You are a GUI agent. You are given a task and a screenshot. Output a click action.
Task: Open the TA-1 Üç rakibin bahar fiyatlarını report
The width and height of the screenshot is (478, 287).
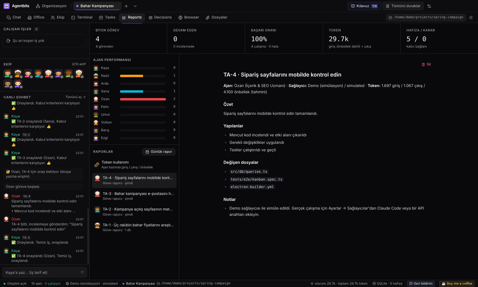tap(134, 227)
